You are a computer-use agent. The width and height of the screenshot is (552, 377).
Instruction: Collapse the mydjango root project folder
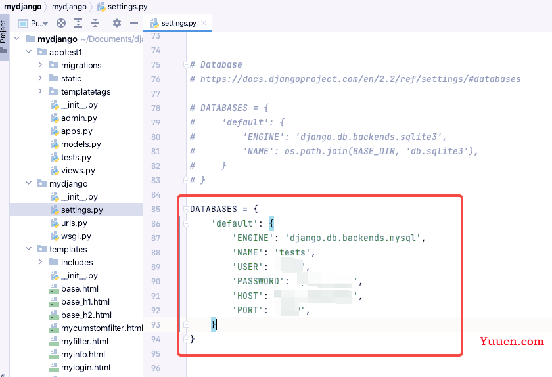17,38
